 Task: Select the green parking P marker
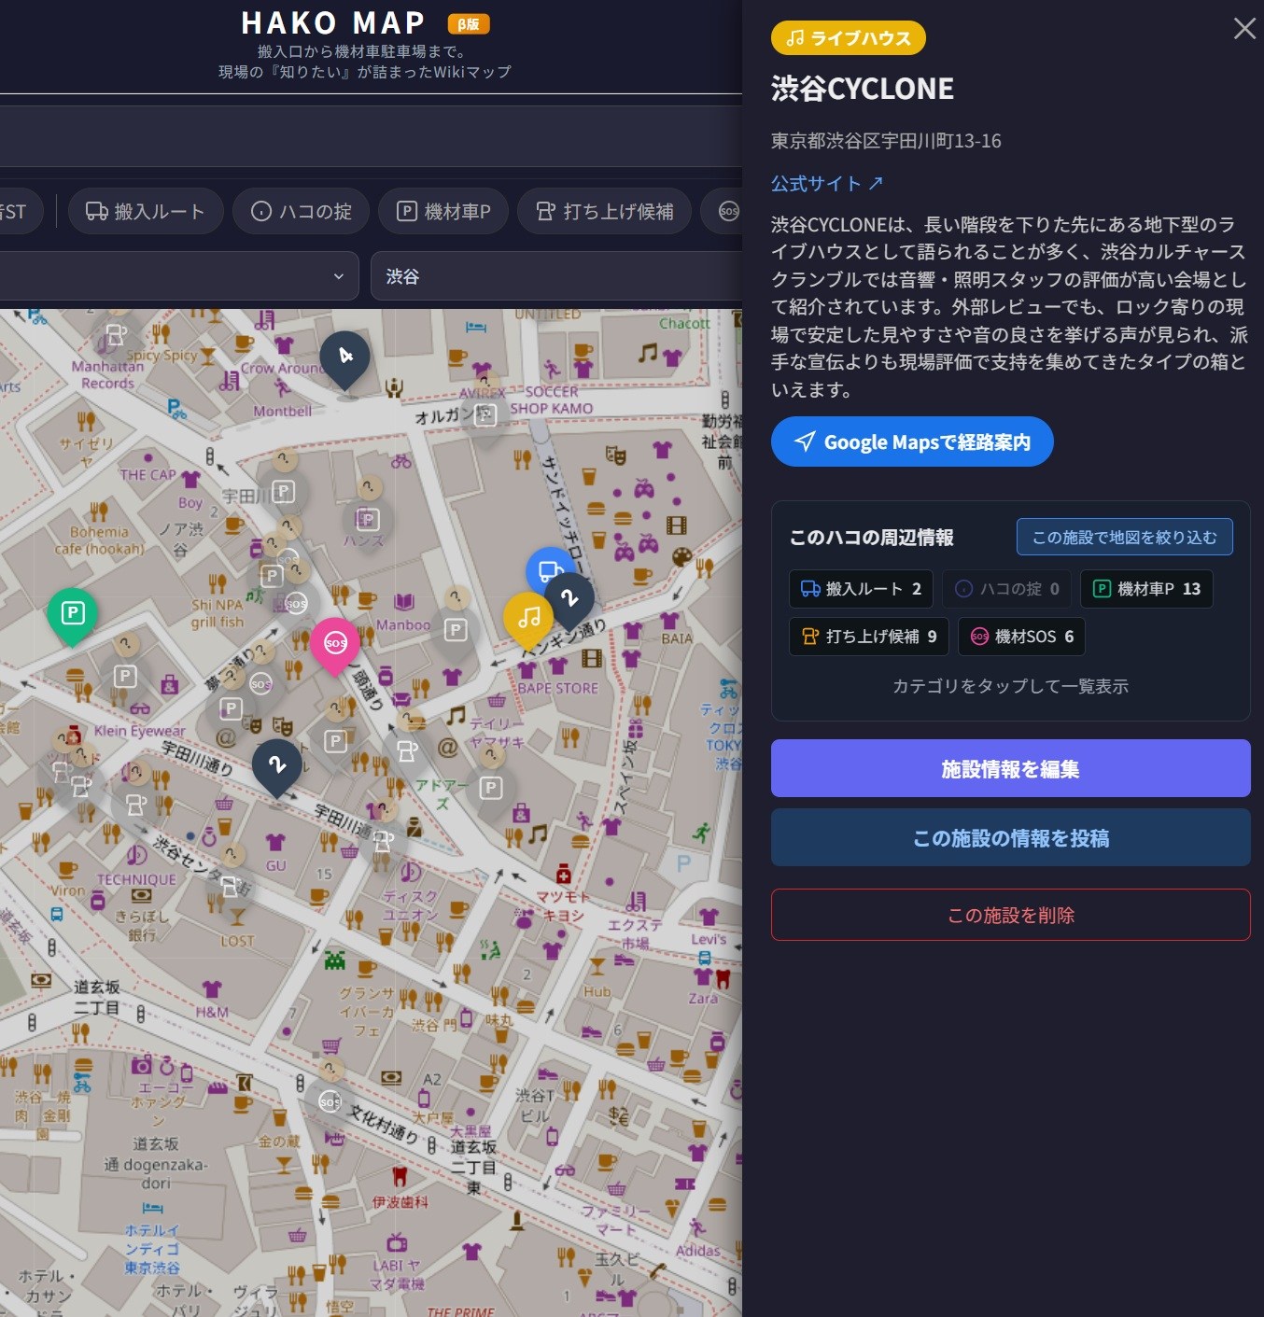pyautogui.click(x=72, y=615)
